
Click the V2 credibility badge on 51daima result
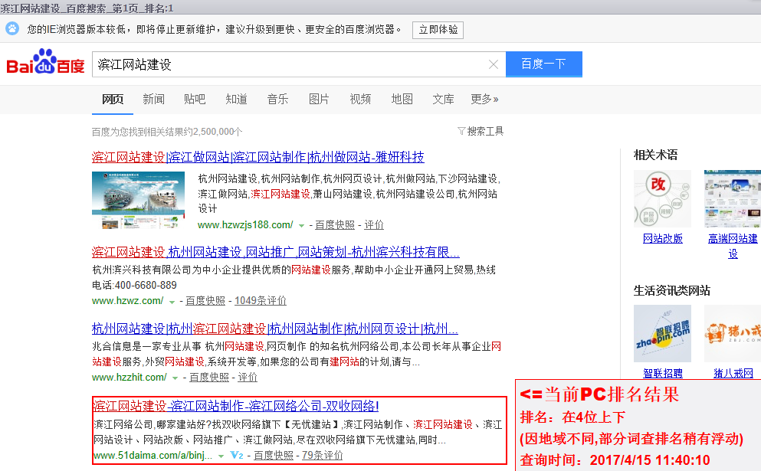click(236, 455)
